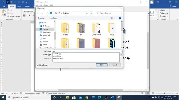Collapse folders with Hide Folders

click(43, 65)
